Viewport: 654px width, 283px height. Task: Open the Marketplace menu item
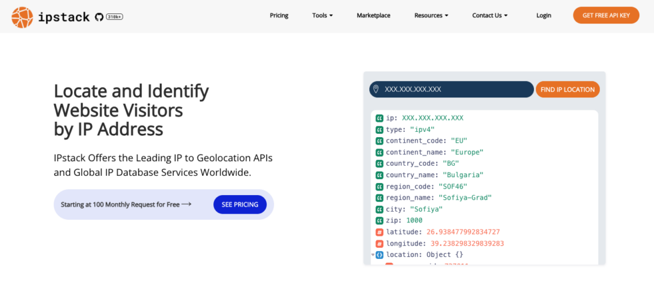click(x=374, y=15)
